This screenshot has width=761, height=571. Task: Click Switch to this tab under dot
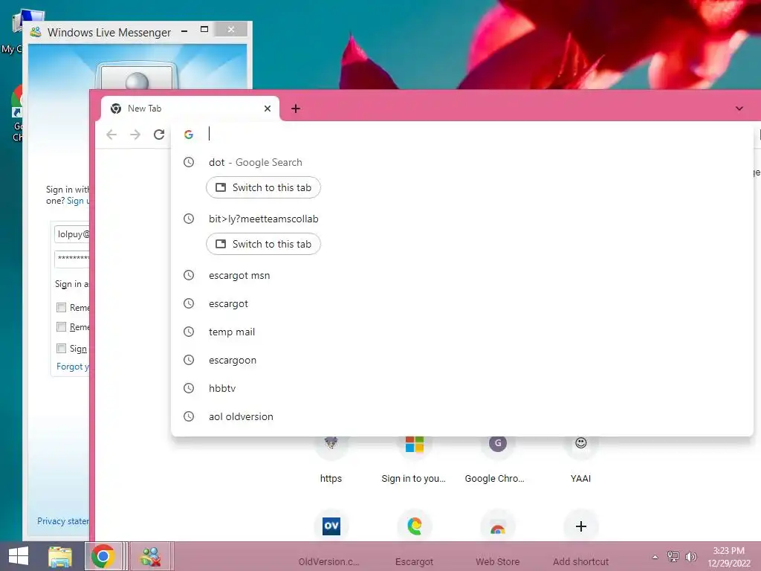(x=263, y=187)
